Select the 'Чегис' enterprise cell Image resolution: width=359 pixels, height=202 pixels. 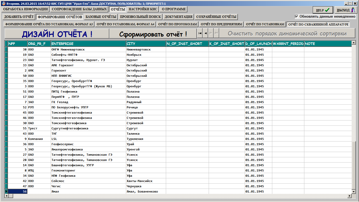[x=89, y=186]
